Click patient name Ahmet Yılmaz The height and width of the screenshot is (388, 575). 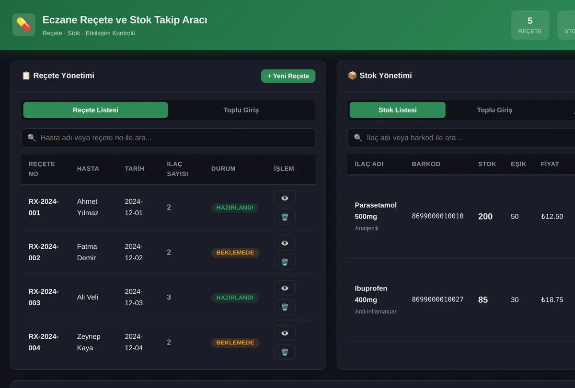[88, 207]
